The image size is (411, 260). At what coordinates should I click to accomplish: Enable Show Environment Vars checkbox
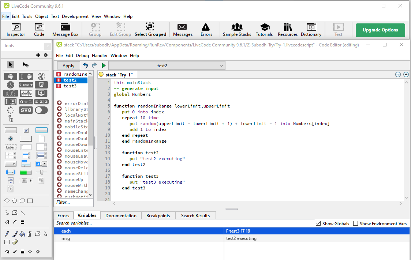(x=355, y=223)
